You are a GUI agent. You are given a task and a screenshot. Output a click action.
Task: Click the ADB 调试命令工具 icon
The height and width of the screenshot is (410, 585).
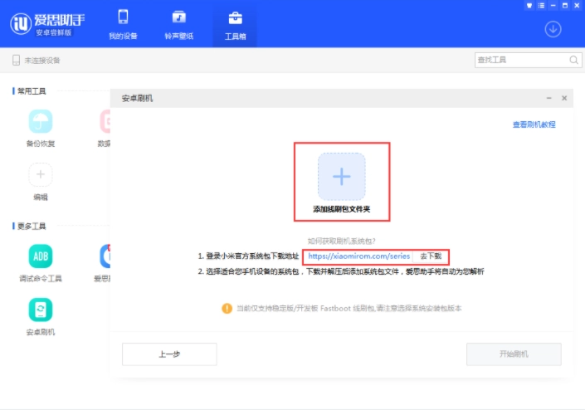[41, 256]
